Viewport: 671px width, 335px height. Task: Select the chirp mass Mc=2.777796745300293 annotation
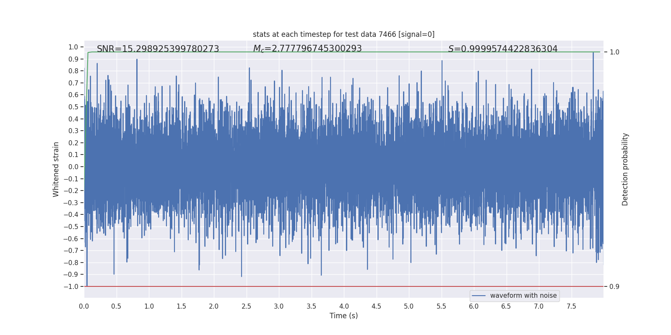pyautogui.click(x=307, y=49)
